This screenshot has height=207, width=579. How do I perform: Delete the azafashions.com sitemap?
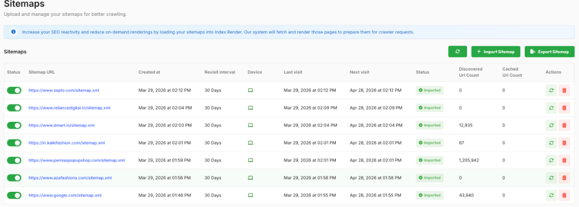point(564,178)
